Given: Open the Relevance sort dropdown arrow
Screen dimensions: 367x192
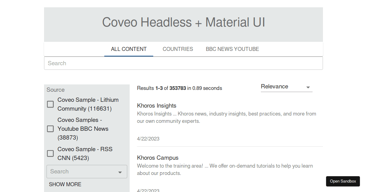Looking at the screenshot, I should (x=308, y=87).
